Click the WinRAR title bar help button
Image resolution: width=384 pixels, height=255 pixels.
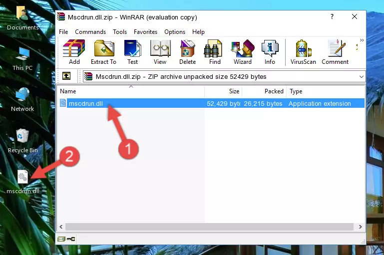click(332, 16)
